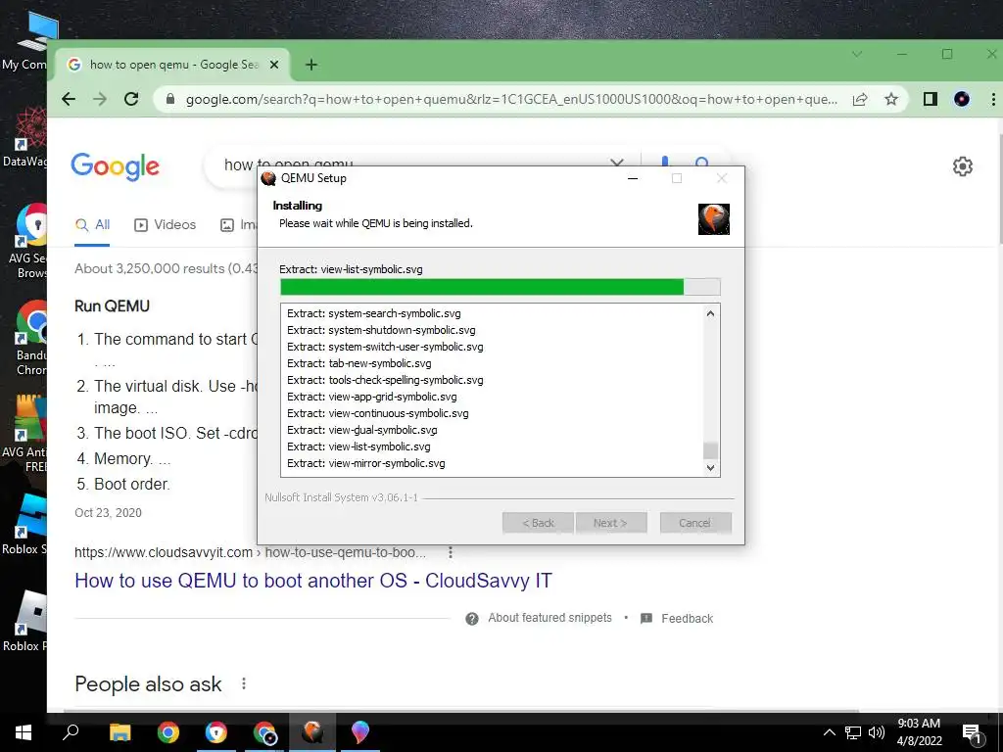Viewport: 1003px width, 752px height.
Task: Open the Chrome profile avatar
Action: 962,99
